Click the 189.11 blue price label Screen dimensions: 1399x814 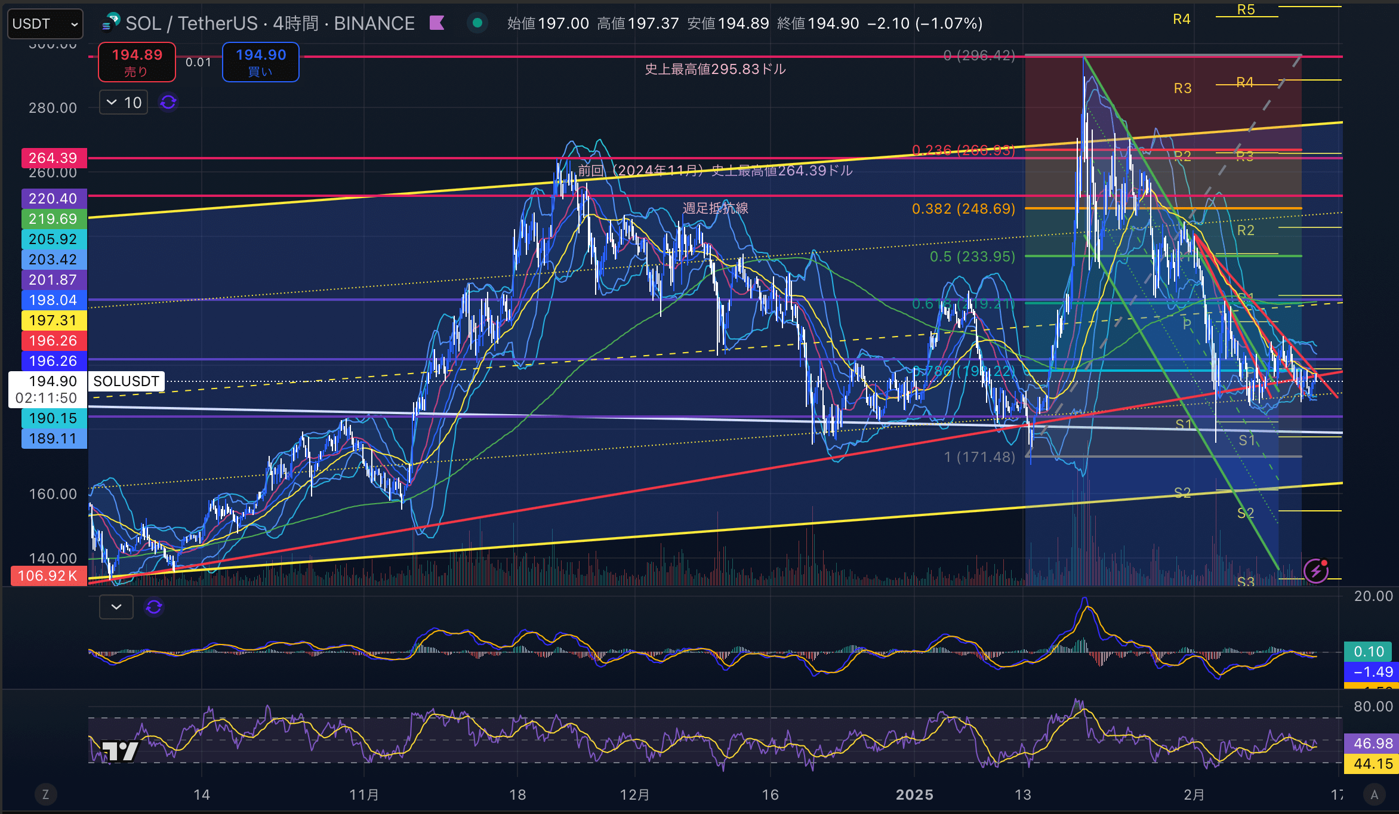point(54,439)
